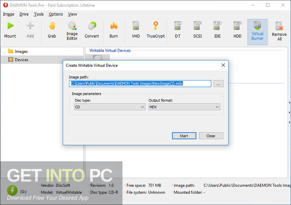Maximize the DAEMON Tools Pro window

[x=268, y=5]
